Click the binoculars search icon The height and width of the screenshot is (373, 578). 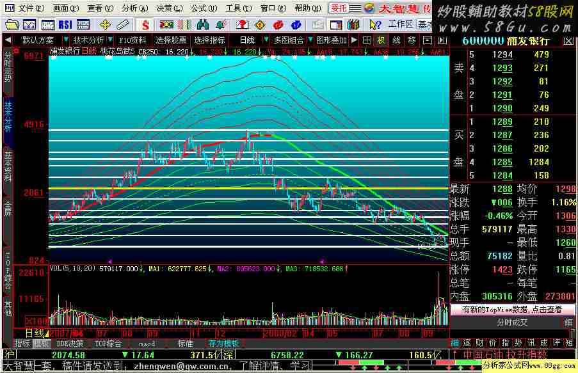[x=203, y=25]
